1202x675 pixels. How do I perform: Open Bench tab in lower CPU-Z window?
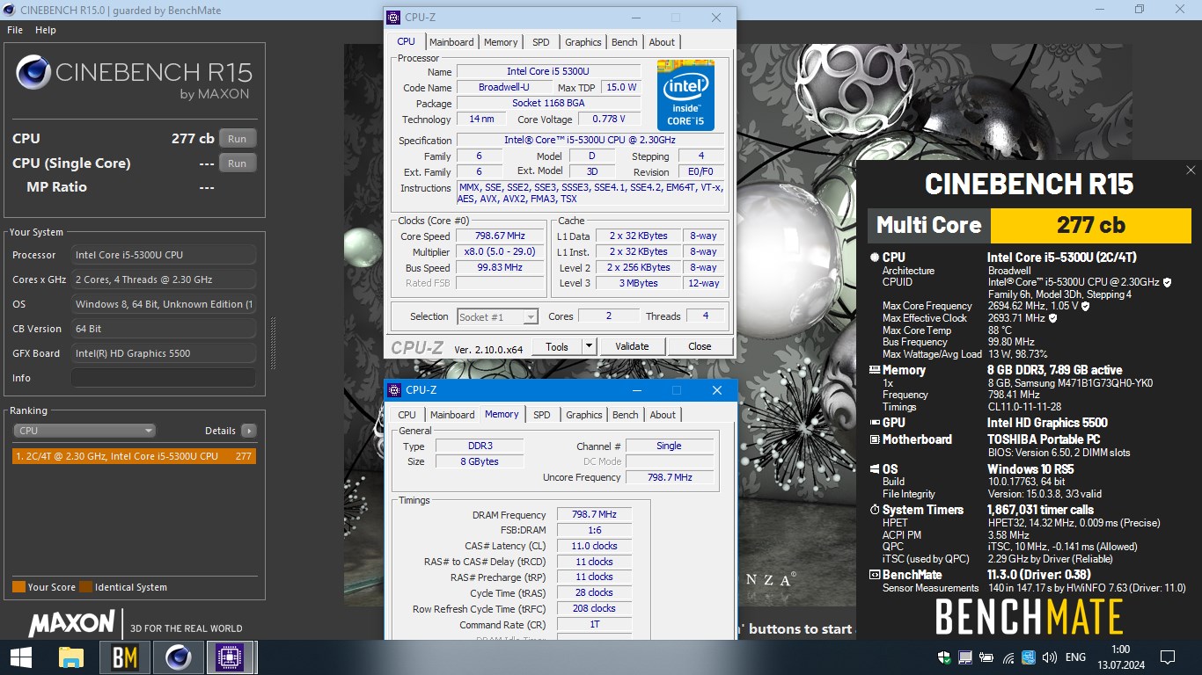click(626, 415)
